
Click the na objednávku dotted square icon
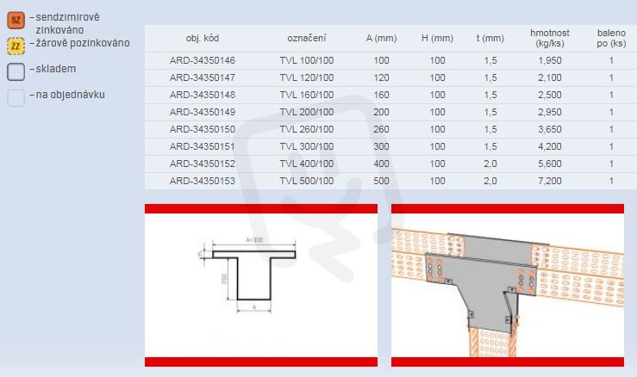16,98
